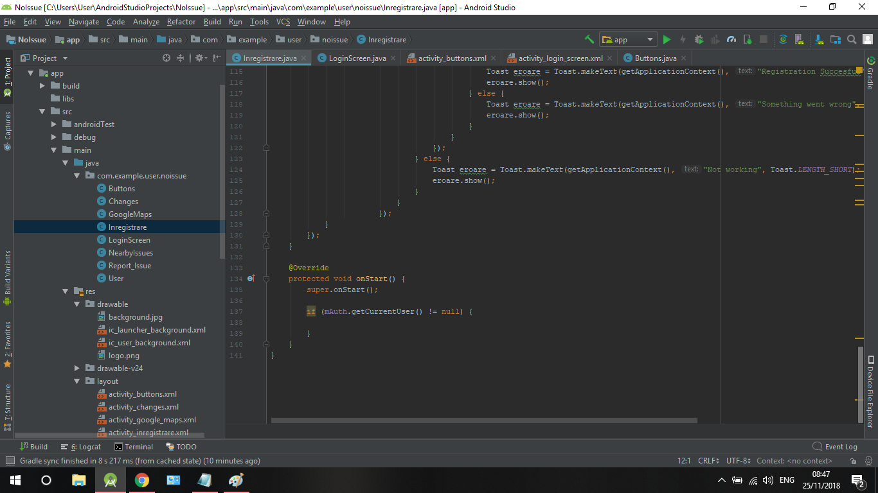The width and height of the screenshot is (878, 493).
Task: Open the Android Profiler icon
Action: coord(731,40)
